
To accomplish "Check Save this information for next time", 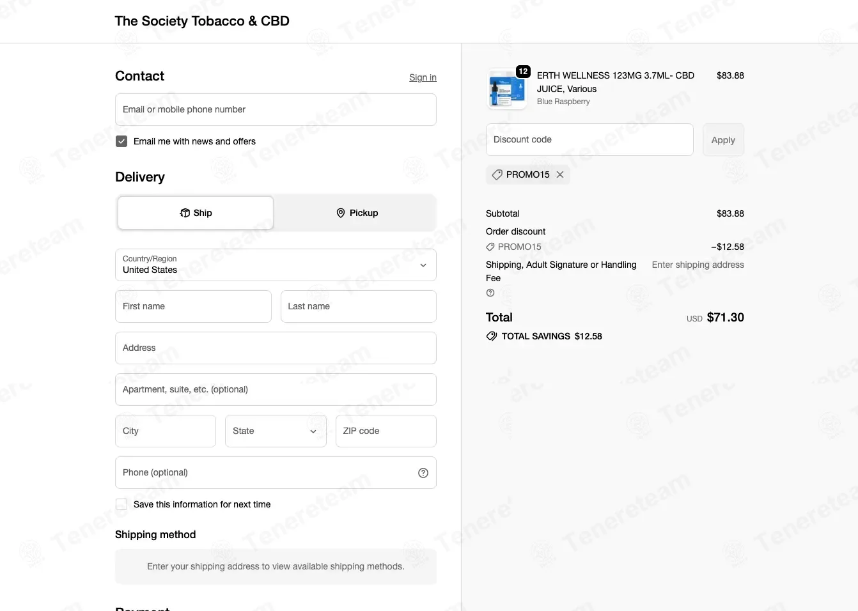I will click(x=121, y=504).
